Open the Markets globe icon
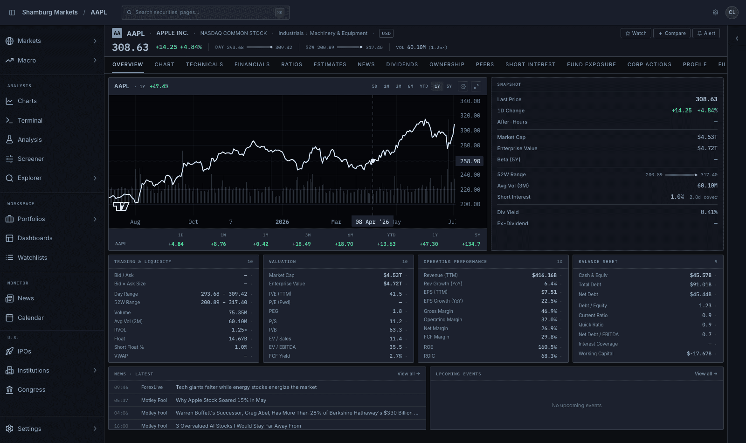The height and width of the screenshot is (443, 746). click(x=9, y=41)
